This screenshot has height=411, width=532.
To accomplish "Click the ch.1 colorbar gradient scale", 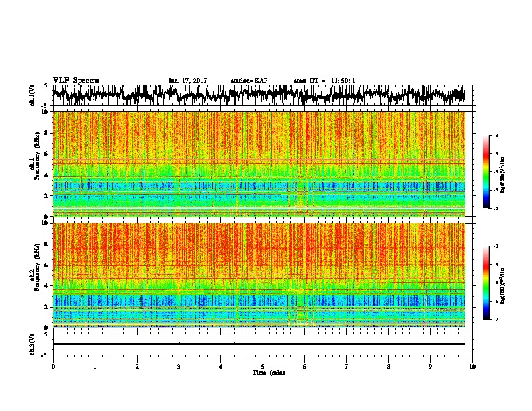I will (x=486, y=172).
